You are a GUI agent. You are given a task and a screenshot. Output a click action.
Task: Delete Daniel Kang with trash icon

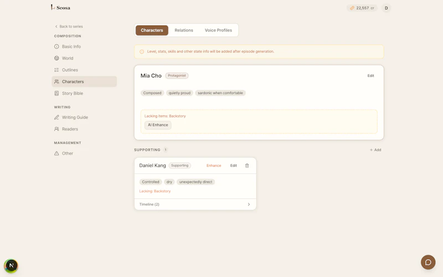coord(247,165)
